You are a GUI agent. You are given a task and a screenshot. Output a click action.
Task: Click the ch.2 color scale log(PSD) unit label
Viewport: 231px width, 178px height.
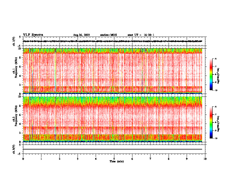tap(219, 124)
